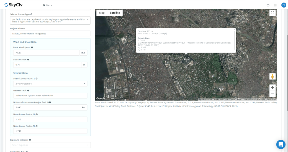The image size is (288, 152).
Task: Zoom in on the map
Action: [x=272, y=88]
